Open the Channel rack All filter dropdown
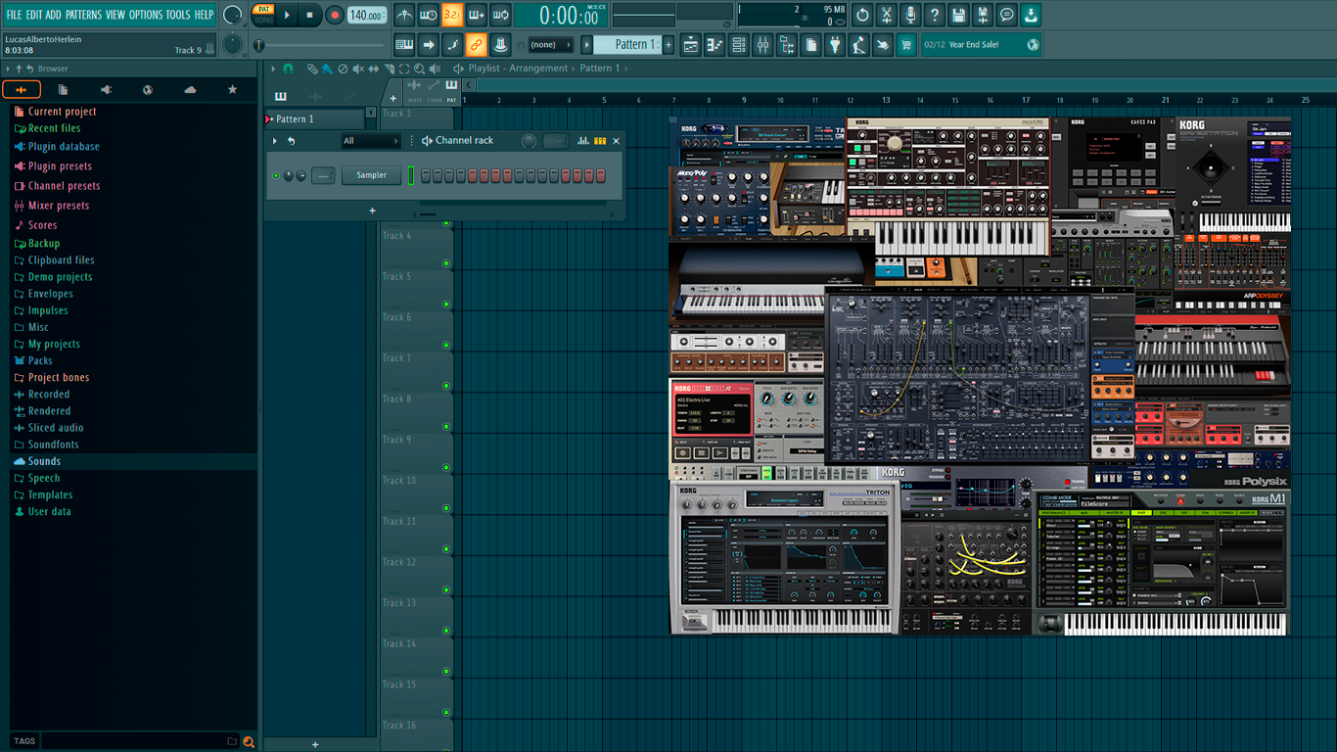Viewport: 1337px width, 752px height. (x=371, y=141)
